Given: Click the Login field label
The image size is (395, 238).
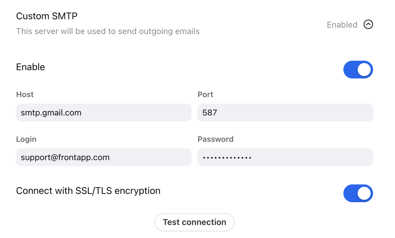Looking at the screenshot, I should [26, 139].
